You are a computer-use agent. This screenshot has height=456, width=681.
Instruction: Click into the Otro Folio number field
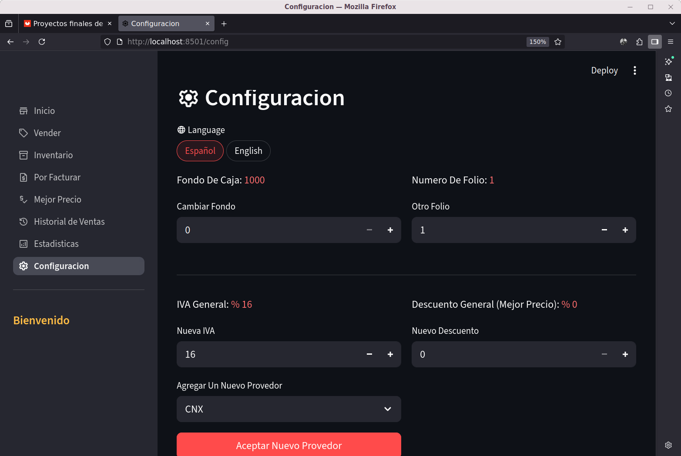[x=500, y=230]
